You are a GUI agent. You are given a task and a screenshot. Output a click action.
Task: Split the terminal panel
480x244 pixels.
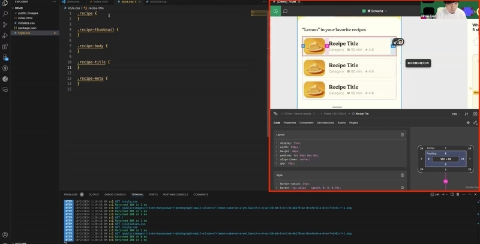coord(452,194)
